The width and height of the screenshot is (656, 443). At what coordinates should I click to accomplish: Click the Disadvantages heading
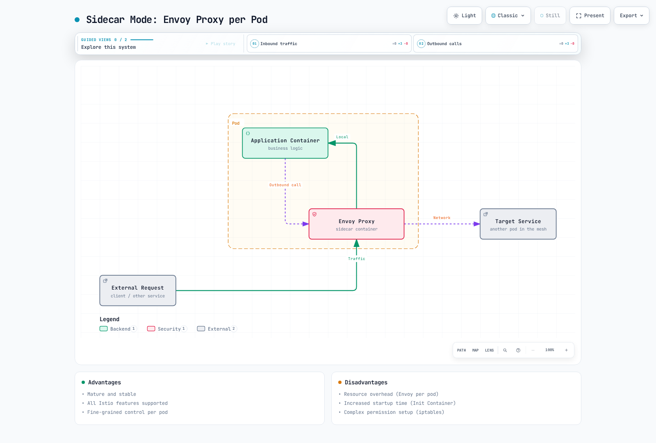point(366,382)
